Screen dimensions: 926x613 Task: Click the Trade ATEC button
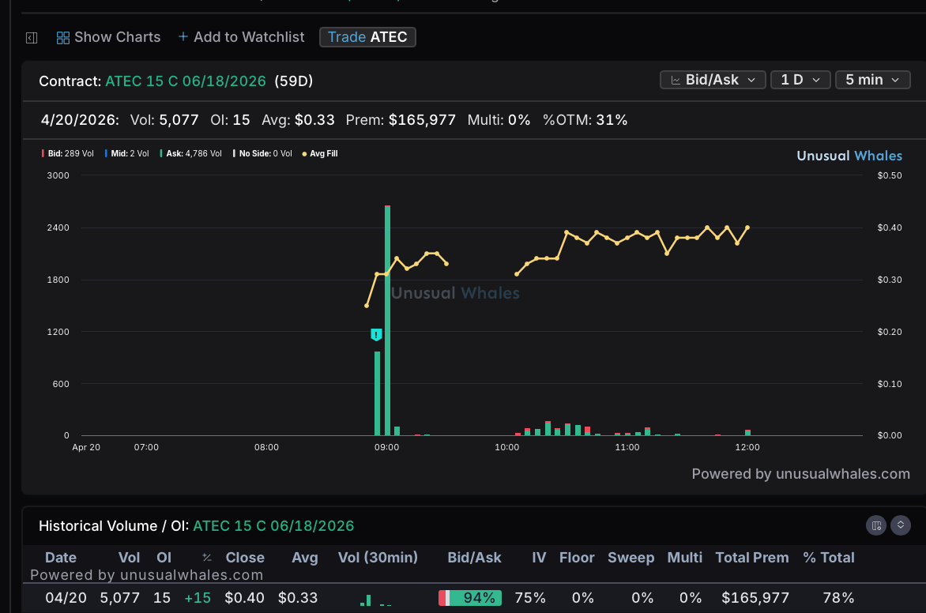click(x=367, y=37)
